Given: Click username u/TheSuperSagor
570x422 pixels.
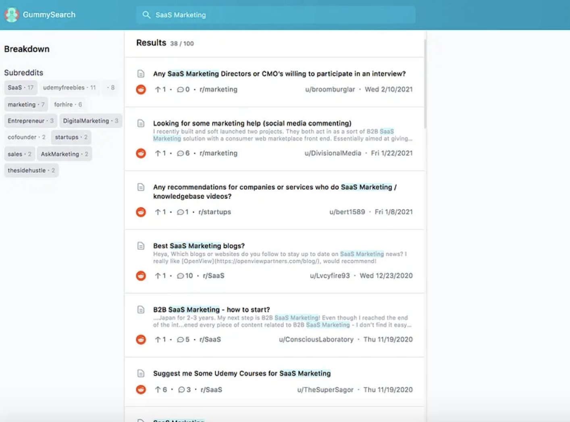Looking at the screenshot, I should 325,390.
